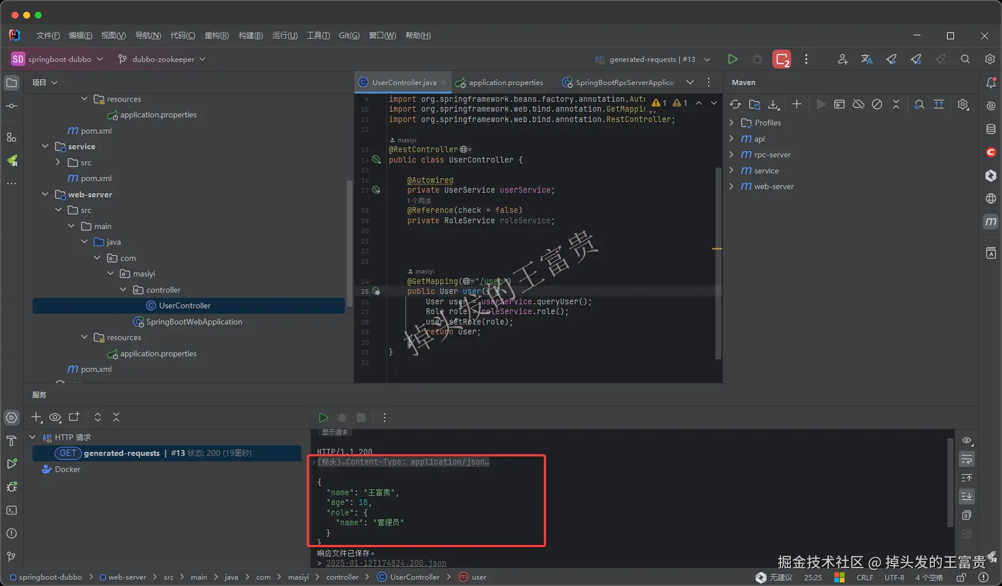Image resolution: width=1002 pixels, height=586 pixels.
Task: Click the controller breadcrumb in navigation bar
Action: point(342,577)
